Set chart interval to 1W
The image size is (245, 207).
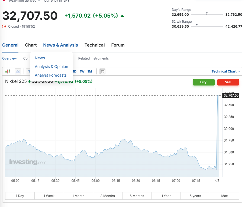[82, 71]
